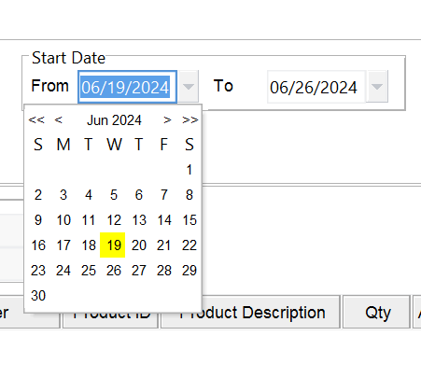Select June 3 in the calendar
The image size is (421, 392).
point(63,195)
